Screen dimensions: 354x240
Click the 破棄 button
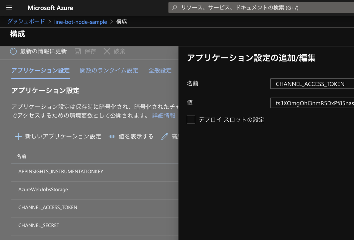pyautogui.click(x=114, y=51)
